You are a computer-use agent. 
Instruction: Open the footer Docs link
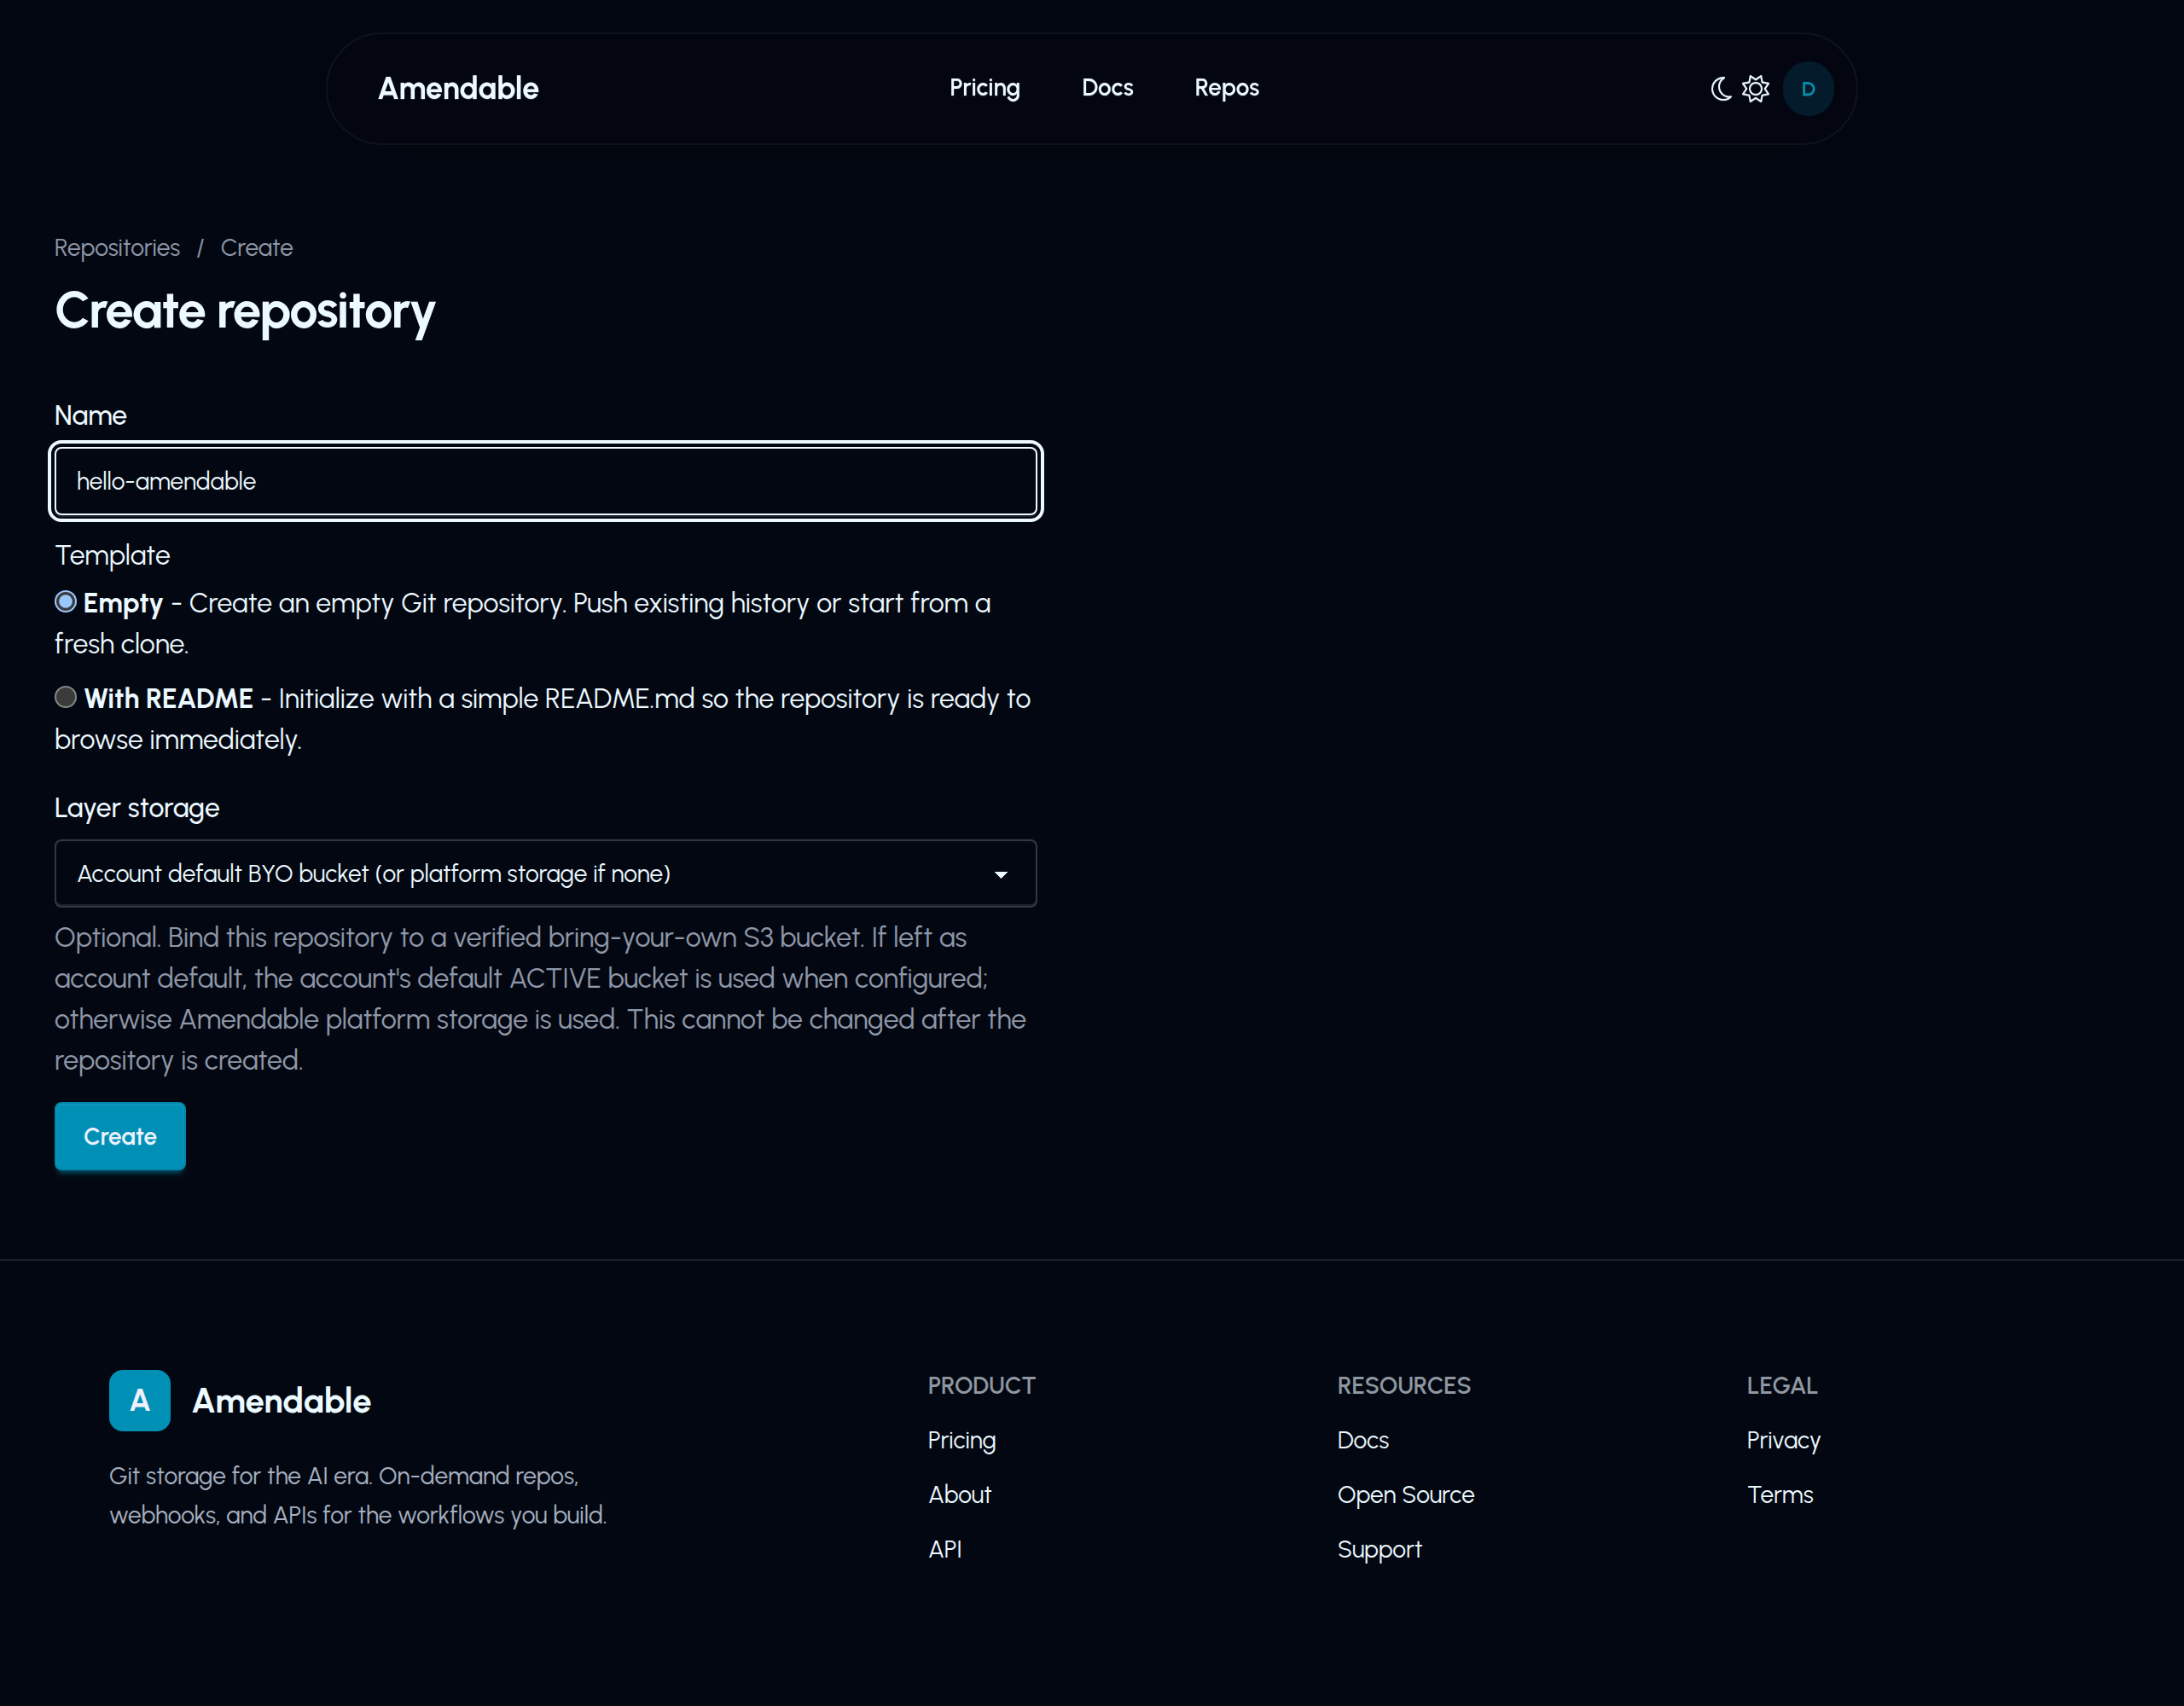click(x=1363, y=1440)
